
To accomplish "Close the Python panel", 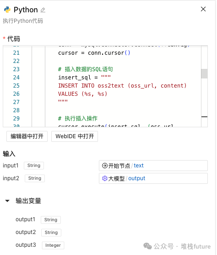I will 203,9.
